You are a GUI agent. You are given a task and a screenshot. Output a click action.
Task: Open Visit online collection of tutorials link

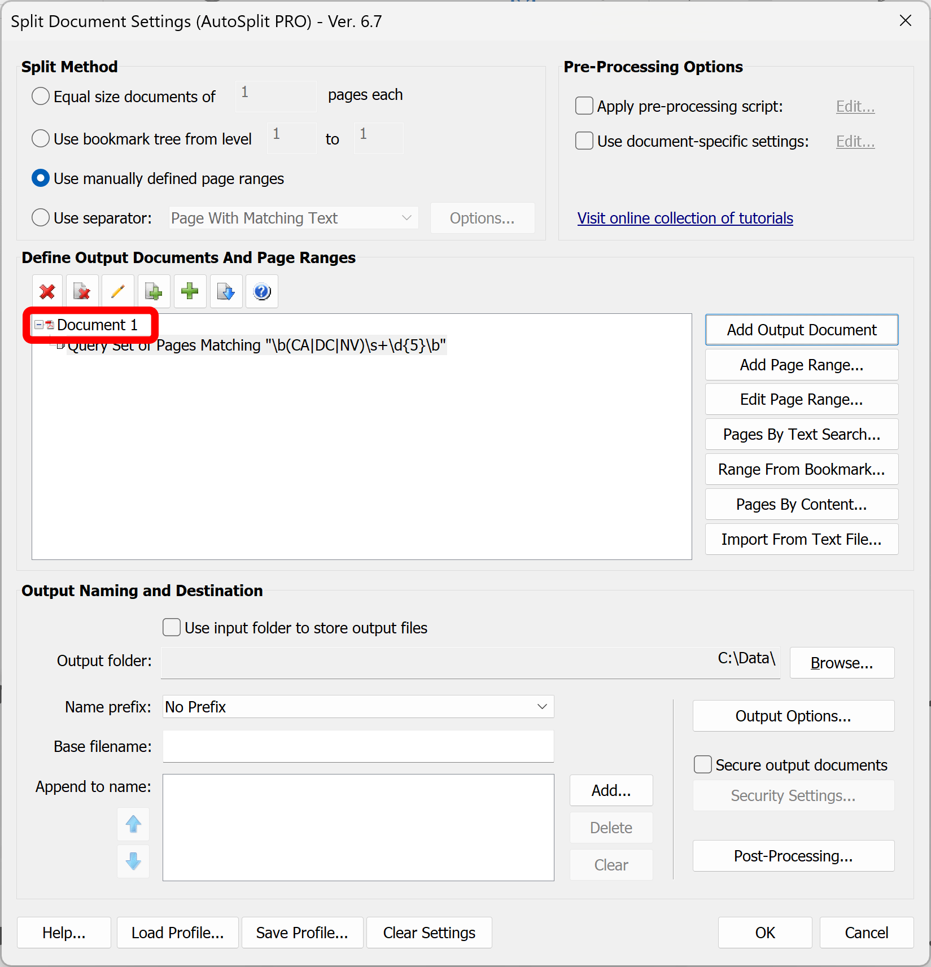685,218
